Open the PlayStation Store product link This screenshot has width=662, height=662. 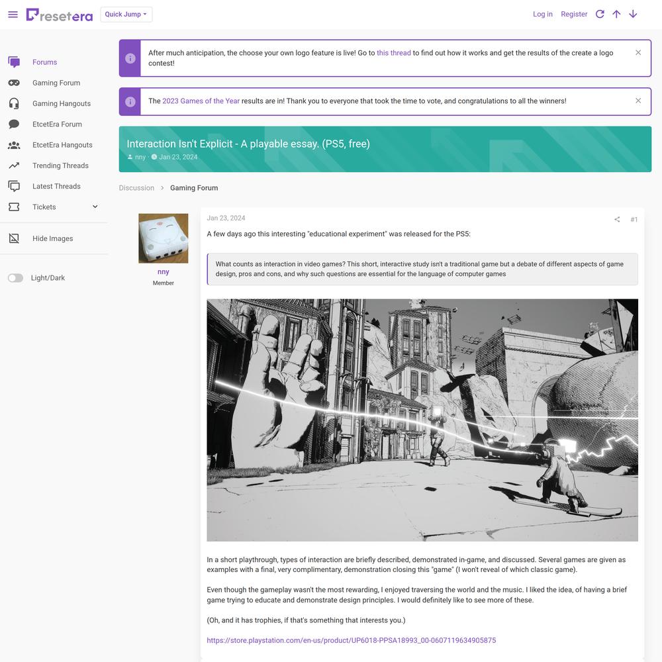352,640
